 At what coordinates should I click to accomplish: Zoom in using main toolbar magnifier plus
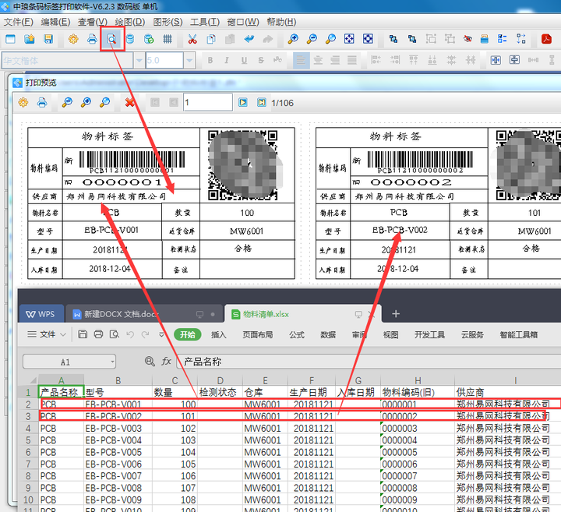click(293, 39)
